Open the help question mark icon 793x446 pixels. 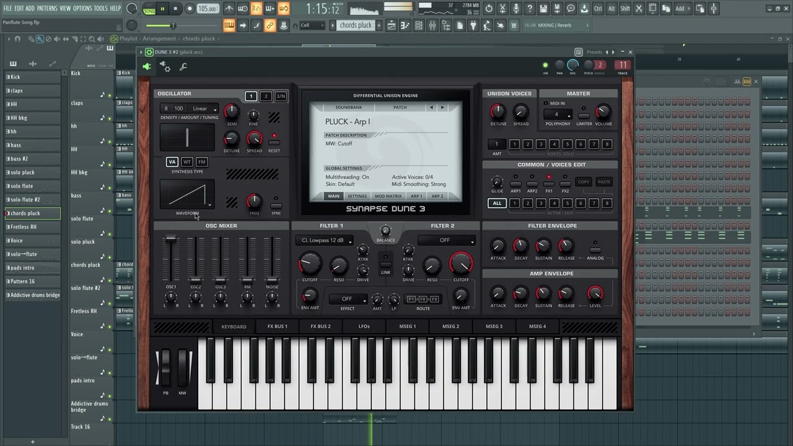coord(529,9)
